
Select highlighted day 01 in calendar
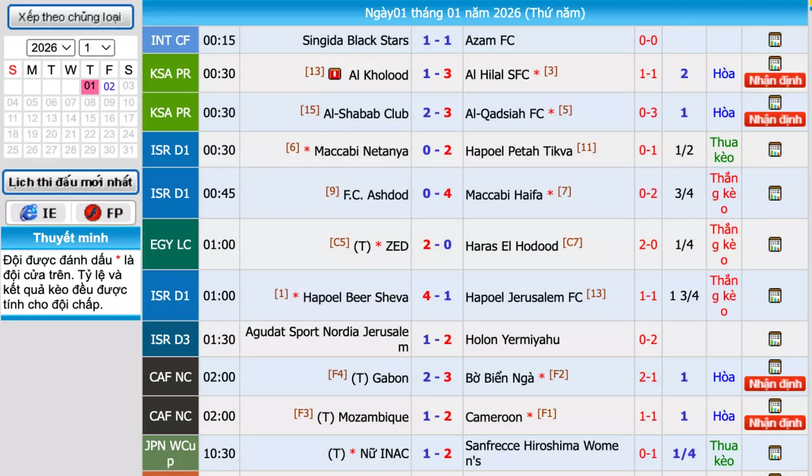pos(89,86)
